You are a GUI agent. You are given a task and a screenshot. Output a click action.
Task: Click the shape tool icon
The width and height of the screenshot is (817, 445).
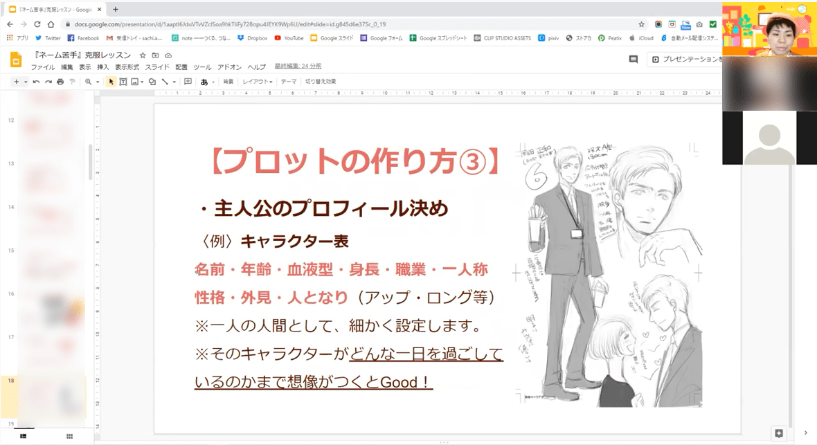(x=152, y=82)
